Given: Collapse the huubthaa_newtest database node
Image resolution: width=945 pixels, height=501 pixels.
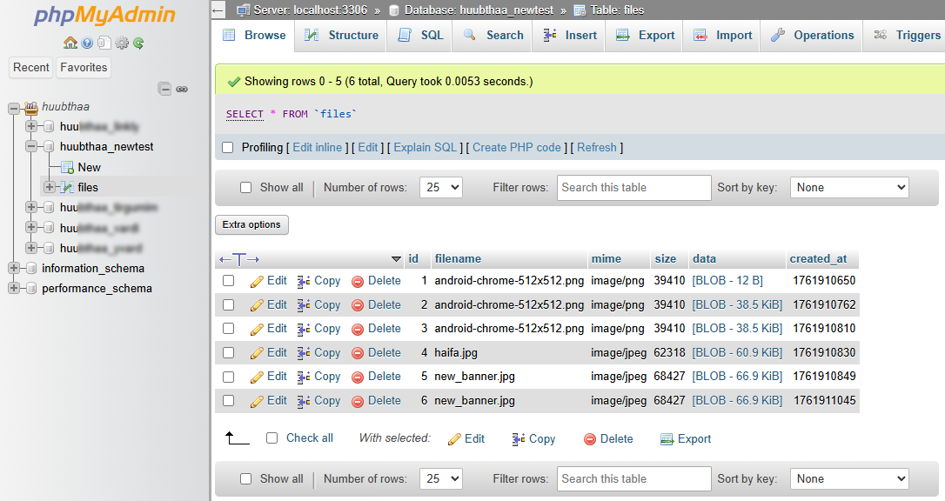Looking at the screenshot, I should [x=31, y=146].
